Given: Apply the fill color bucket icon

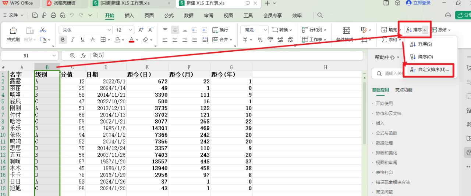Looking at the screenshot, I should tap(117, 40).
